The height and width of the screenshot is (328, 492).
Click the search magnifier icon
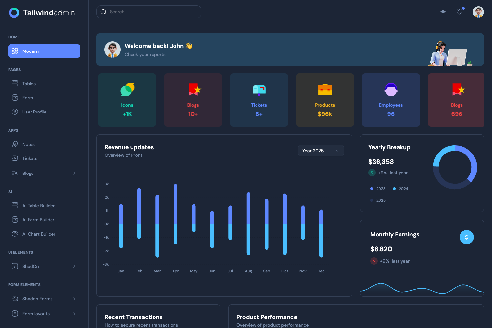point(103,12)
